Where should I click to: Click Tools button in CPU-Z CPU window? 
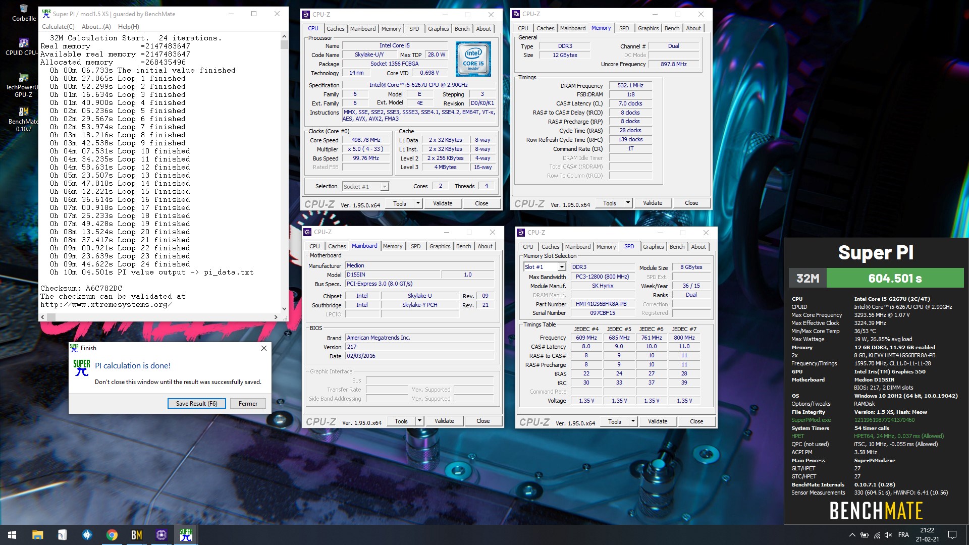(x=400, y=203)
